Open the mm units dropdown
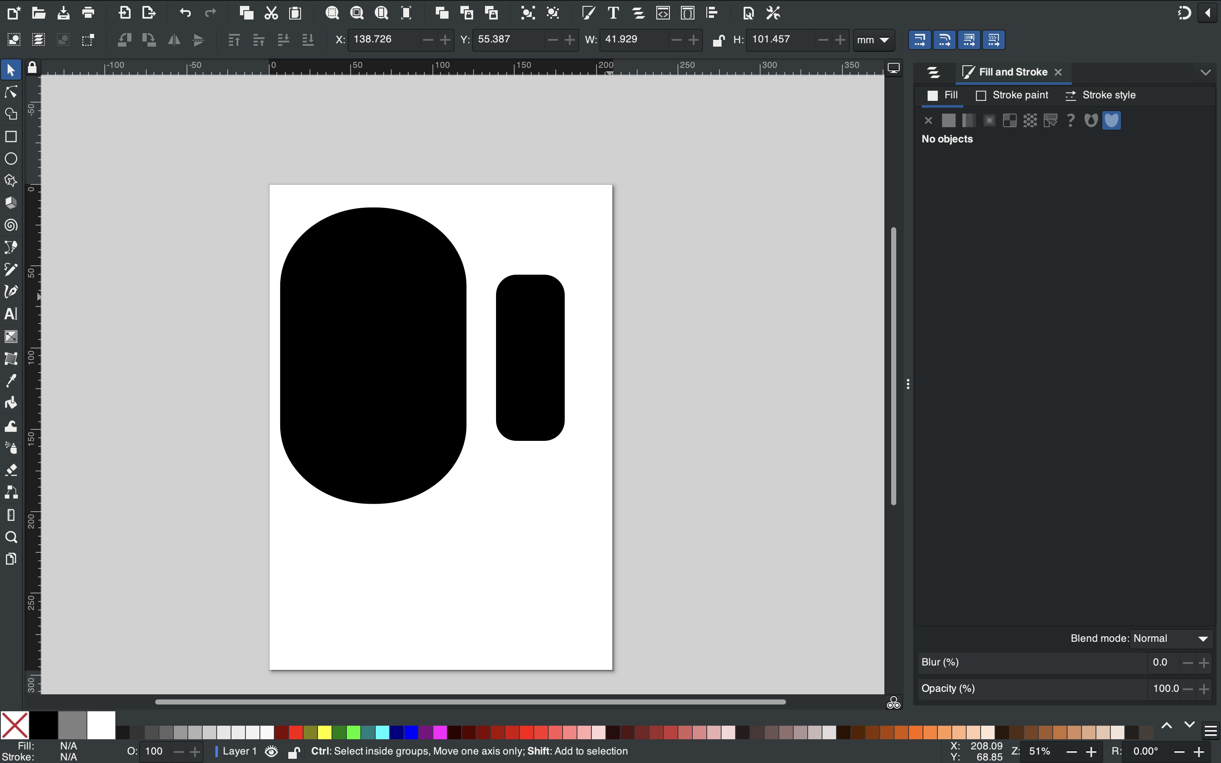Viewport: 1221px width, 763px height. pyautogui.click(x=873, y=40)
